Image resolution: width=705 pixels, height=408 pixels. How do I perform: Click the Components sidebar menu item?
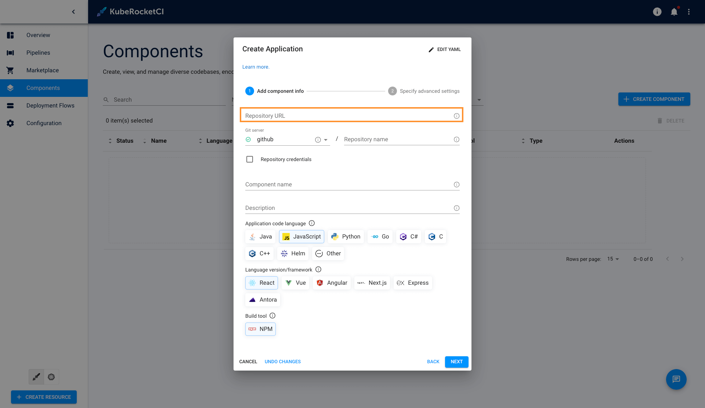click(x=43, y=88)
